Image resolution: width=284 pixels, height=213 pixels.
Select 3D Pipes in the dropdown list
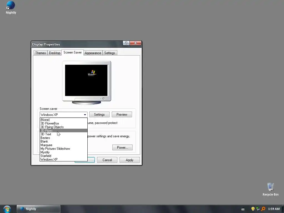pos(64,131)
